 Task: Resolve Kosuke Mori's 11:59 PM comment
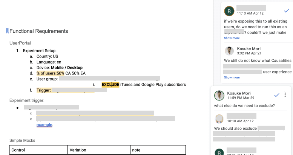pyautogui.click(x=276, y=95)
